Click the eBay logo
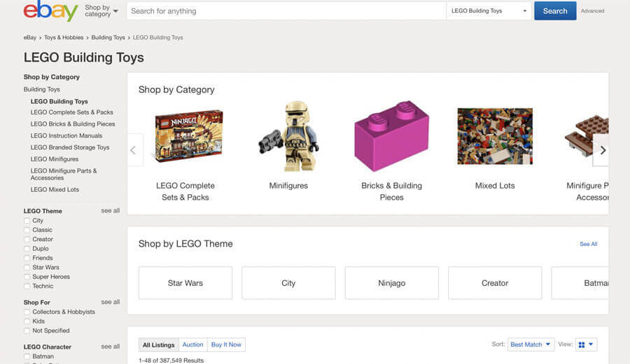630x364 pixels. coord(50,11)
